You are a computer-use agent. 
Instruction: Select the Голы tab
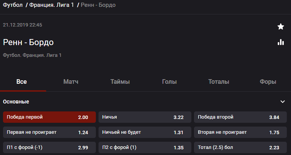[169, 82]
